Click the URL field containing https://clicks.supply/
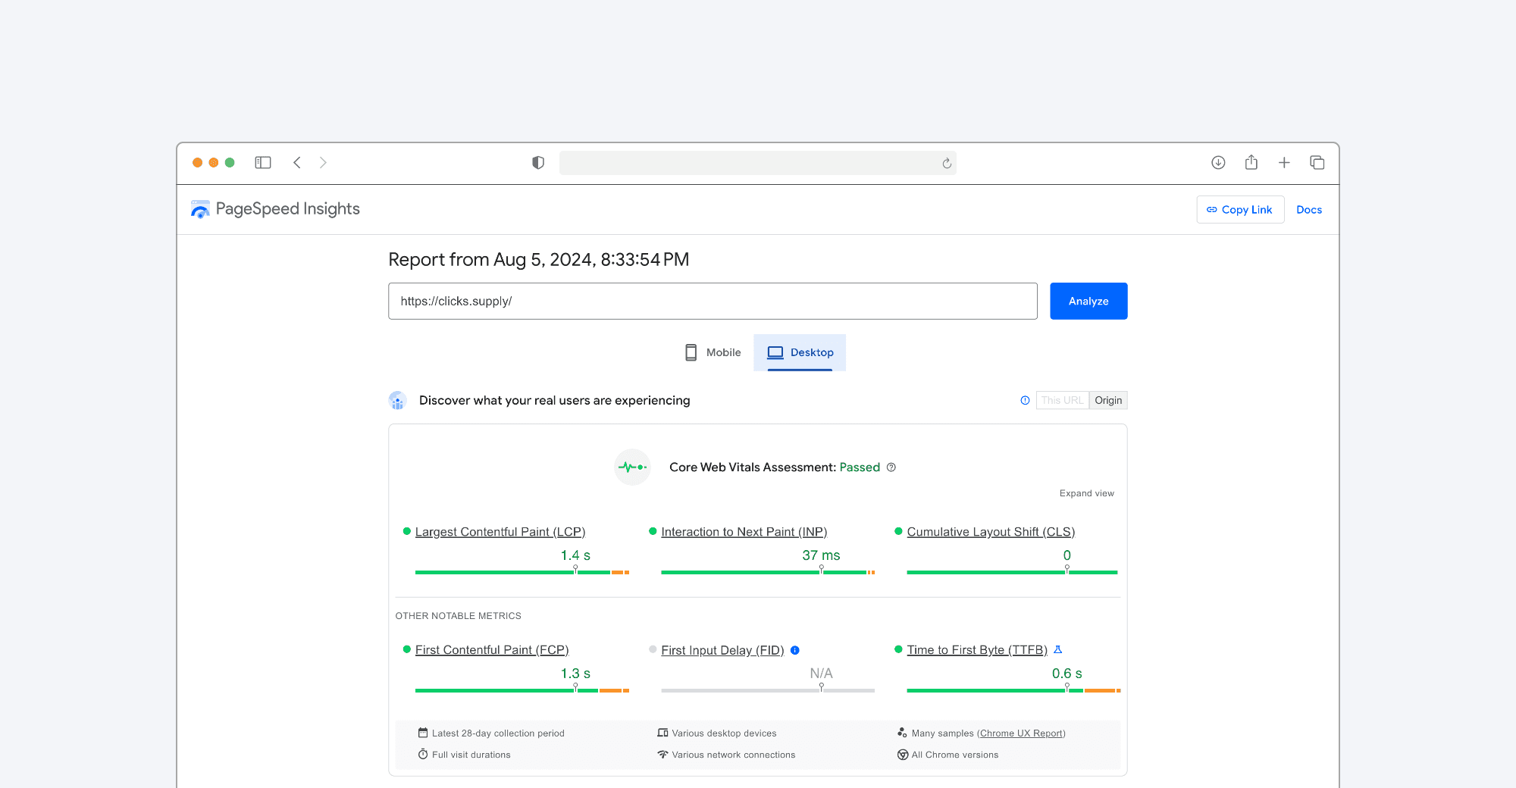This screenshot has height=788, width=1516. (x=713, y=301)
